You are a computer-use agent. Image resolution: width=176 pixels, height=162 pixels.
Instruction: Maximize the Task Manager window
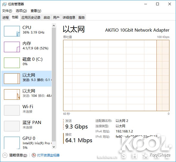point(158,4)
